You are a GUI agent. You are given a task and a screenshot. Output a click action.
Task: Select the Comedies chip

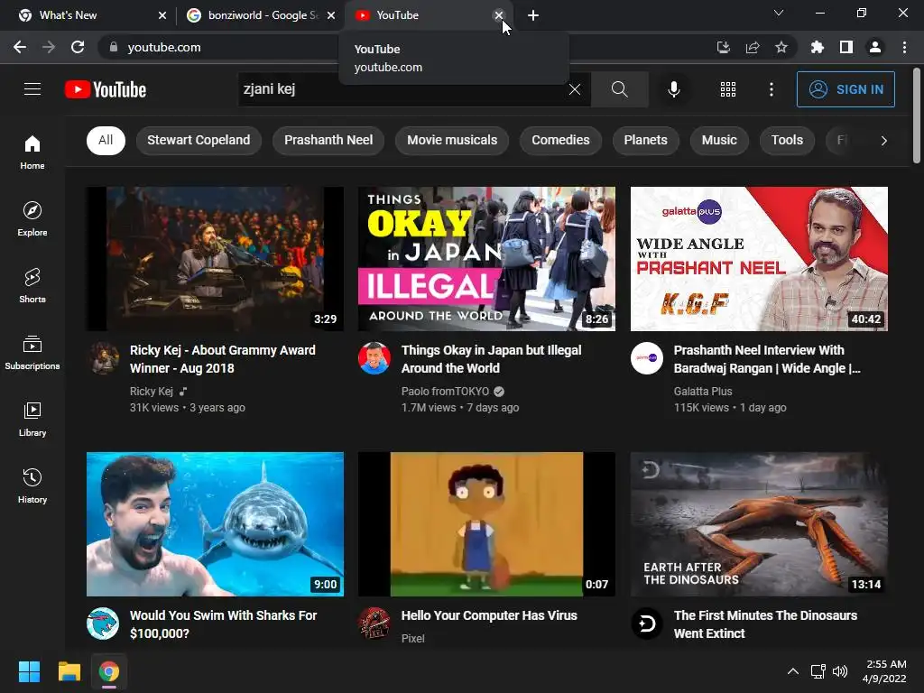pyautogui.click(x=560, y=140)
